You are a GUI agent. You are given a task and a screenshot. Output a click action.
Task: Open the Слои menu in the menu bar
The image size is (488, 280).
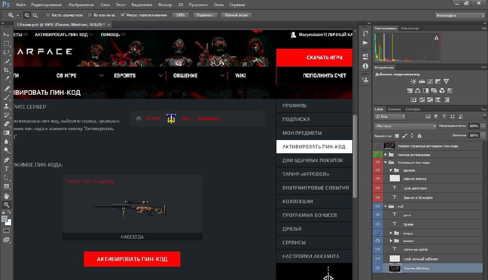click(105, 5)
